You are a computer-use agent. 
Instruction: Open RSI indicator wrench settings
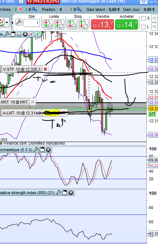[58, 193]
